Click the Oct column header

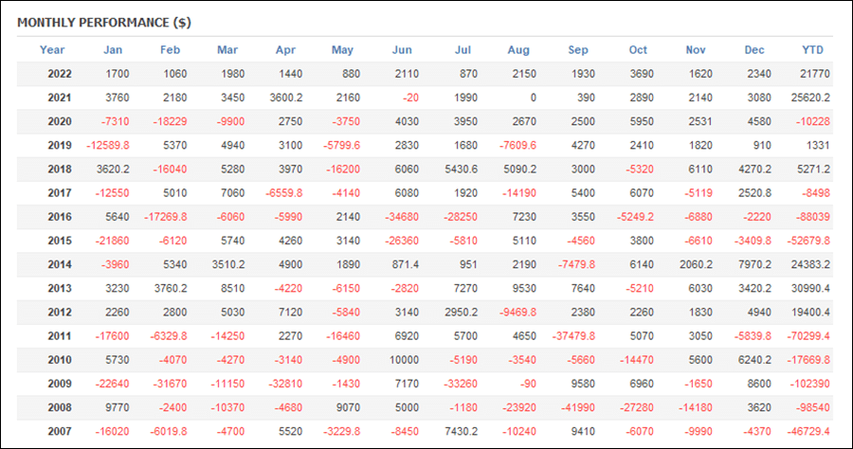pyautogui.click(x=638, y=50)
